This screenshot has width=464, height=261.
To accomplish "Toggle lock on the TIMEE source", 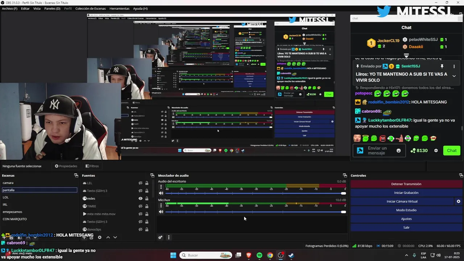I will click(147, 206).
